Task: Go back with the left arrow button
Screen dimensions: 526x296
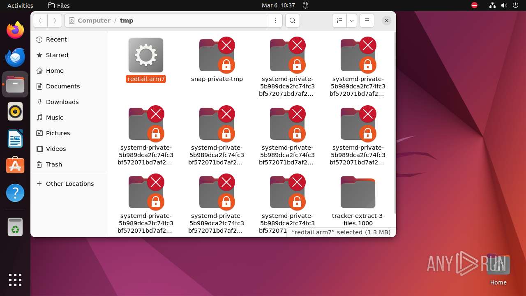Action: [40, 21]
